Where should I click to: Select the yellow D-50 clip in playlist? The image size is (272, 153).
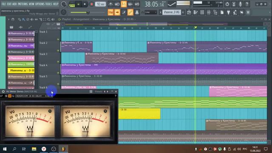click(x=139, y=113)
